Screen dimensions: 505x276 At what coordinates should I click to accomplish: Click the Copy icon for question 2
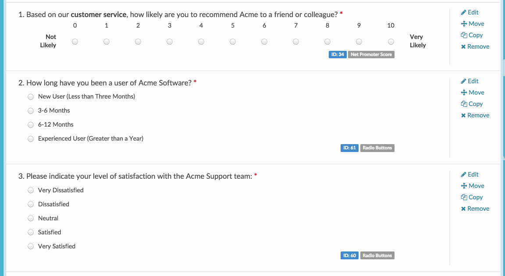point(464,104)
